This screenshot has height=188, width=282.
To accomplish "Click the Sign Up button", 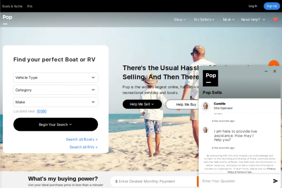I will 271,6.
